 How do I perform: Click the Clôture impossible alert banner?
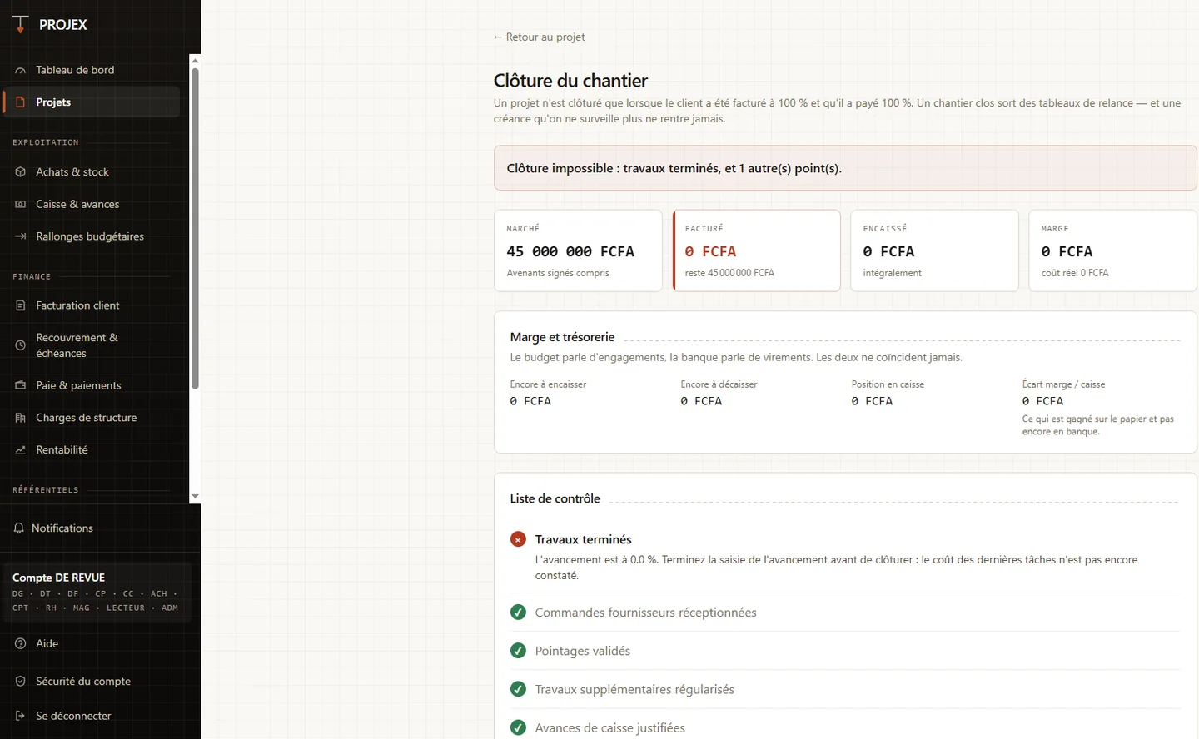pyautogui.click(x=845, y=168)
